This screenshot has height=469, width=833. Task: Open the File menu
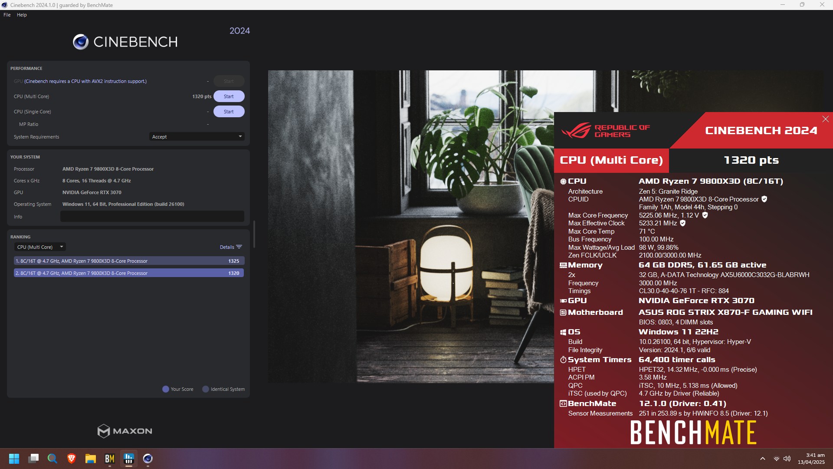click(7, 15)
